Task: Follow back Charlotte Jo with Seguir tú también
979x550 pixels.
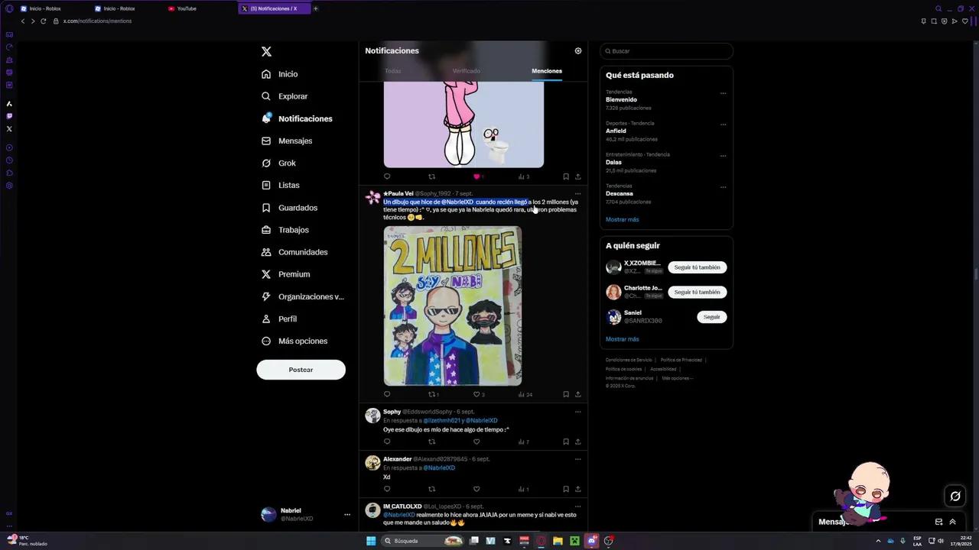Action: click(x=697, y=292)
